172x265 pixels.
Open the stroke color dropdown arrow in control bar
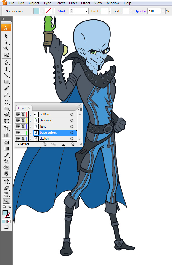coord(53,11)
